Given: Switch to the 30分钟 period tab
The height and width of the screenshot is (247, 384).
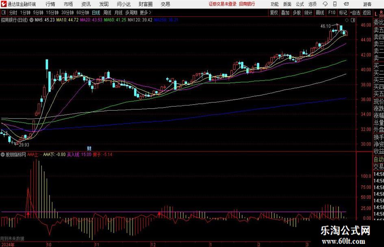Looking at the screenshot, I should point(67,13).
